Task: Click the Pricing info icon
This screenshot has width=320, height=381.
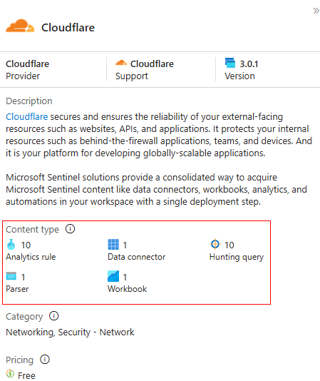Action: (45, 359)
